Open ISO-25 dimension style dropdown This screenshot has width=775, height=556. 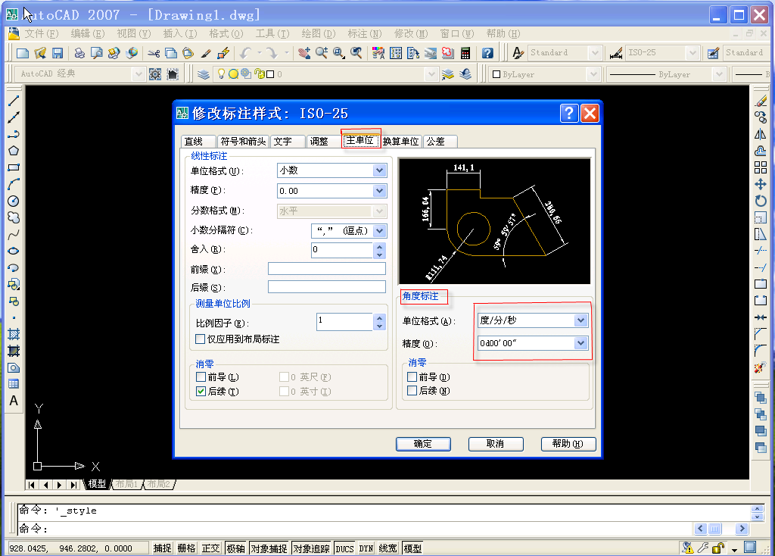click(693, 52)
